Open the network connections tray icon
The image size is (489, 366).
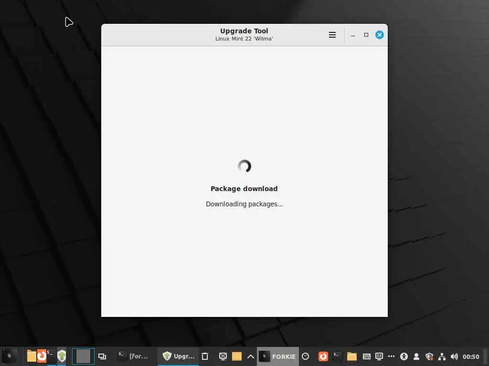point(442,356)
